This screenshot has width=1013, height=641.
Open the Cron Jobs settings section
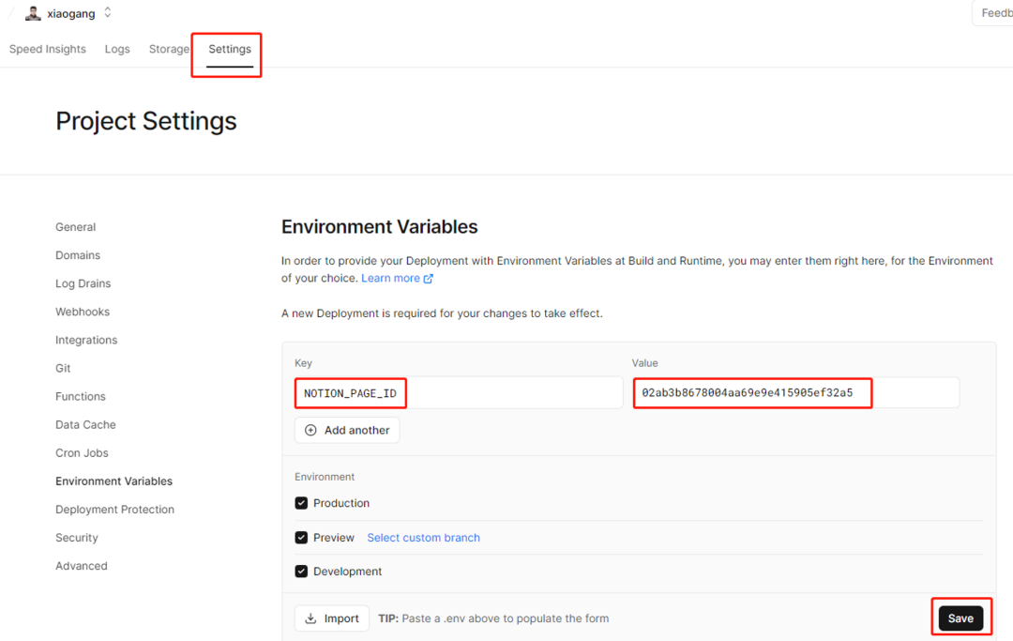click(82, 453)
